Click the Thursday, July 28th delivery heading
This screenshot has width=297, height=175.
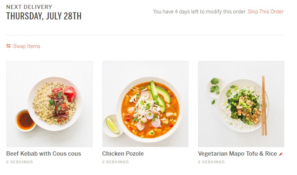coord(44,16)
